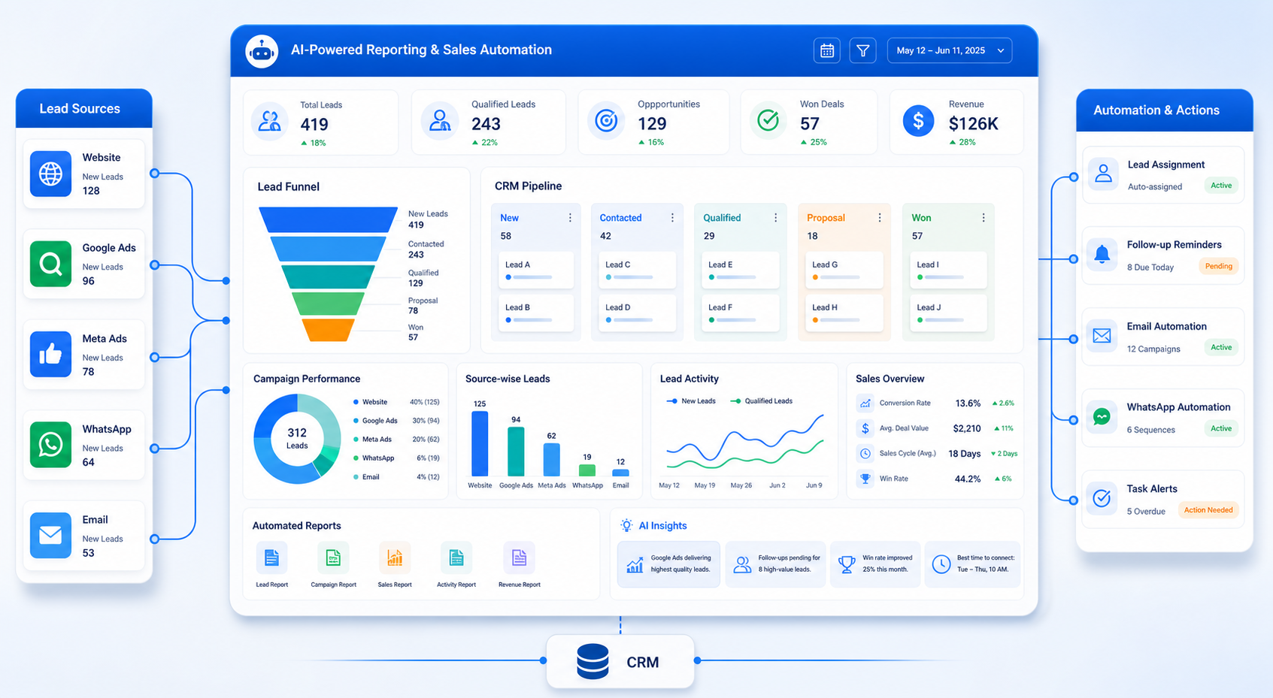Click the Opportunities target icon
Screen dimensions: 1273x698
(606, 120)
